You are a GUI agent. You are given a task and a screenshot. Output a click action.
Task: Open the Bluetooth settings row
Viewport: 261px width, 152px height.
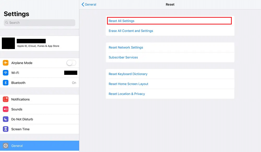click(x=40, y=83)
